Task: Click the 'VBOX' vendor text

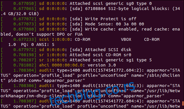Action: pos(126,39)
